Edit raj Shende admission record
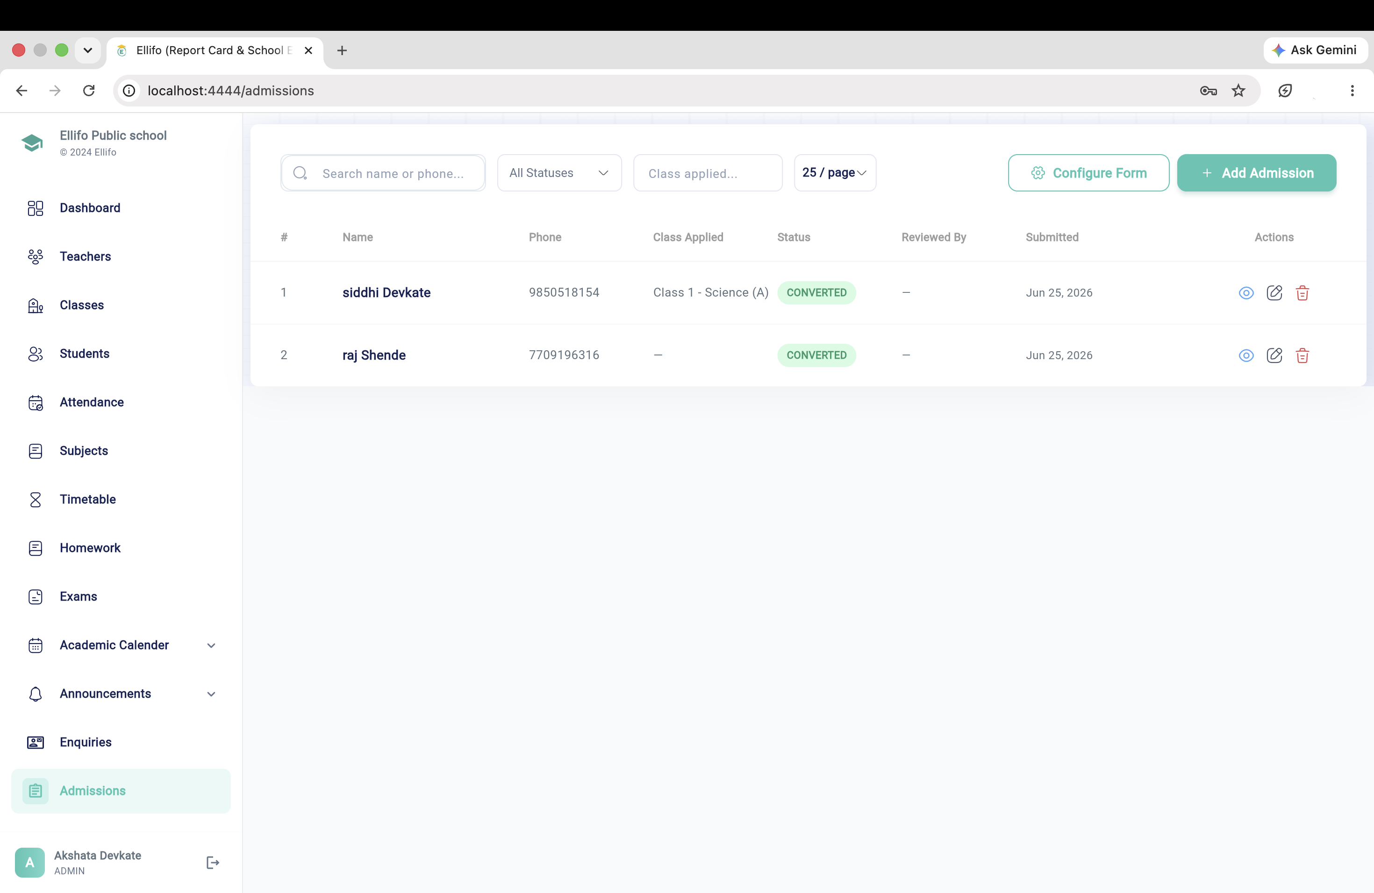This screenshot has width=1374, height=893. (x=1274, y=355)
